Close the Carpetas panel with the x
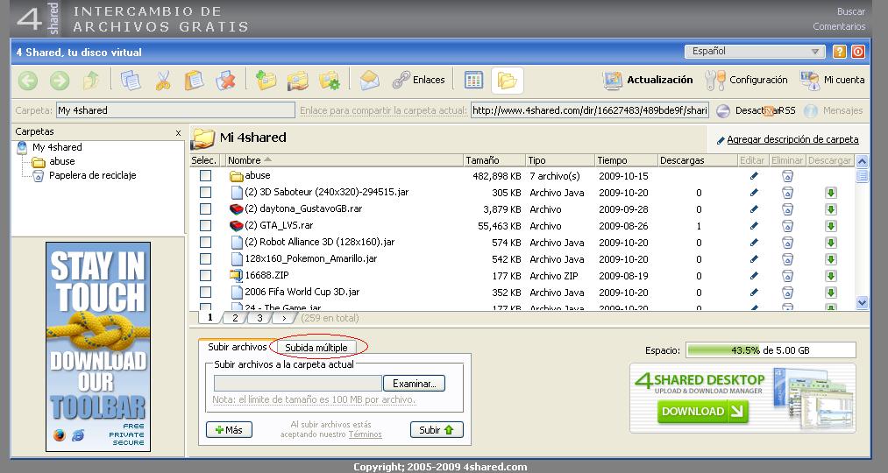The width and height of the screenshot is (888, 473). pyautogui.click(x=178, y=133)
